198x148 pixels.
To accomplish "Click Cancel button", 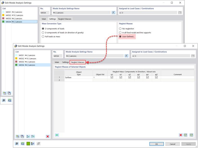I will (172, 144).
